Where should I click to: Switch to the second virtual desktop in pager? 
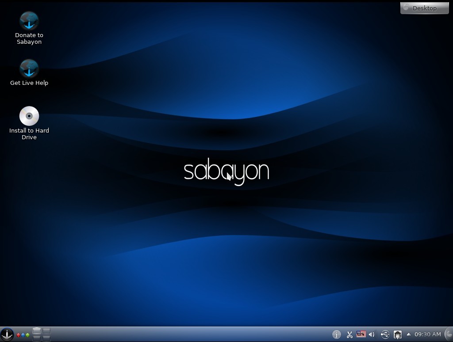click(46, 331)
